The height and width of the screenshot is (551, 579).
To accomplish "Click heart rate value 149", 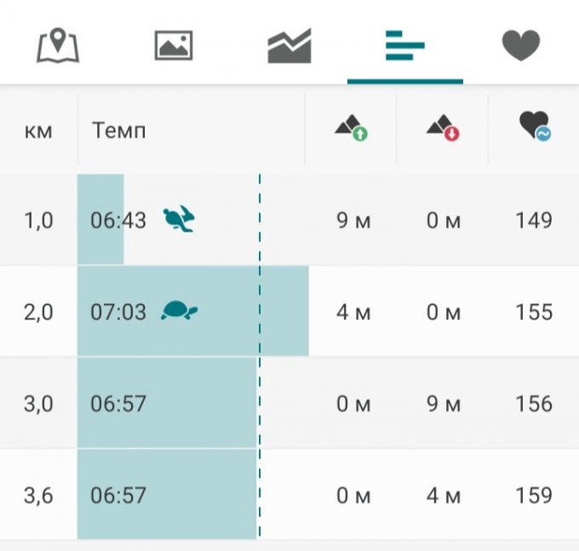I will pyautogui.click(x=534, y=221).
